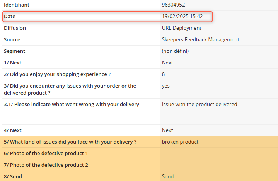278x181 pixels.
Task: Click the 'broken product' answer
Action: 180,142
